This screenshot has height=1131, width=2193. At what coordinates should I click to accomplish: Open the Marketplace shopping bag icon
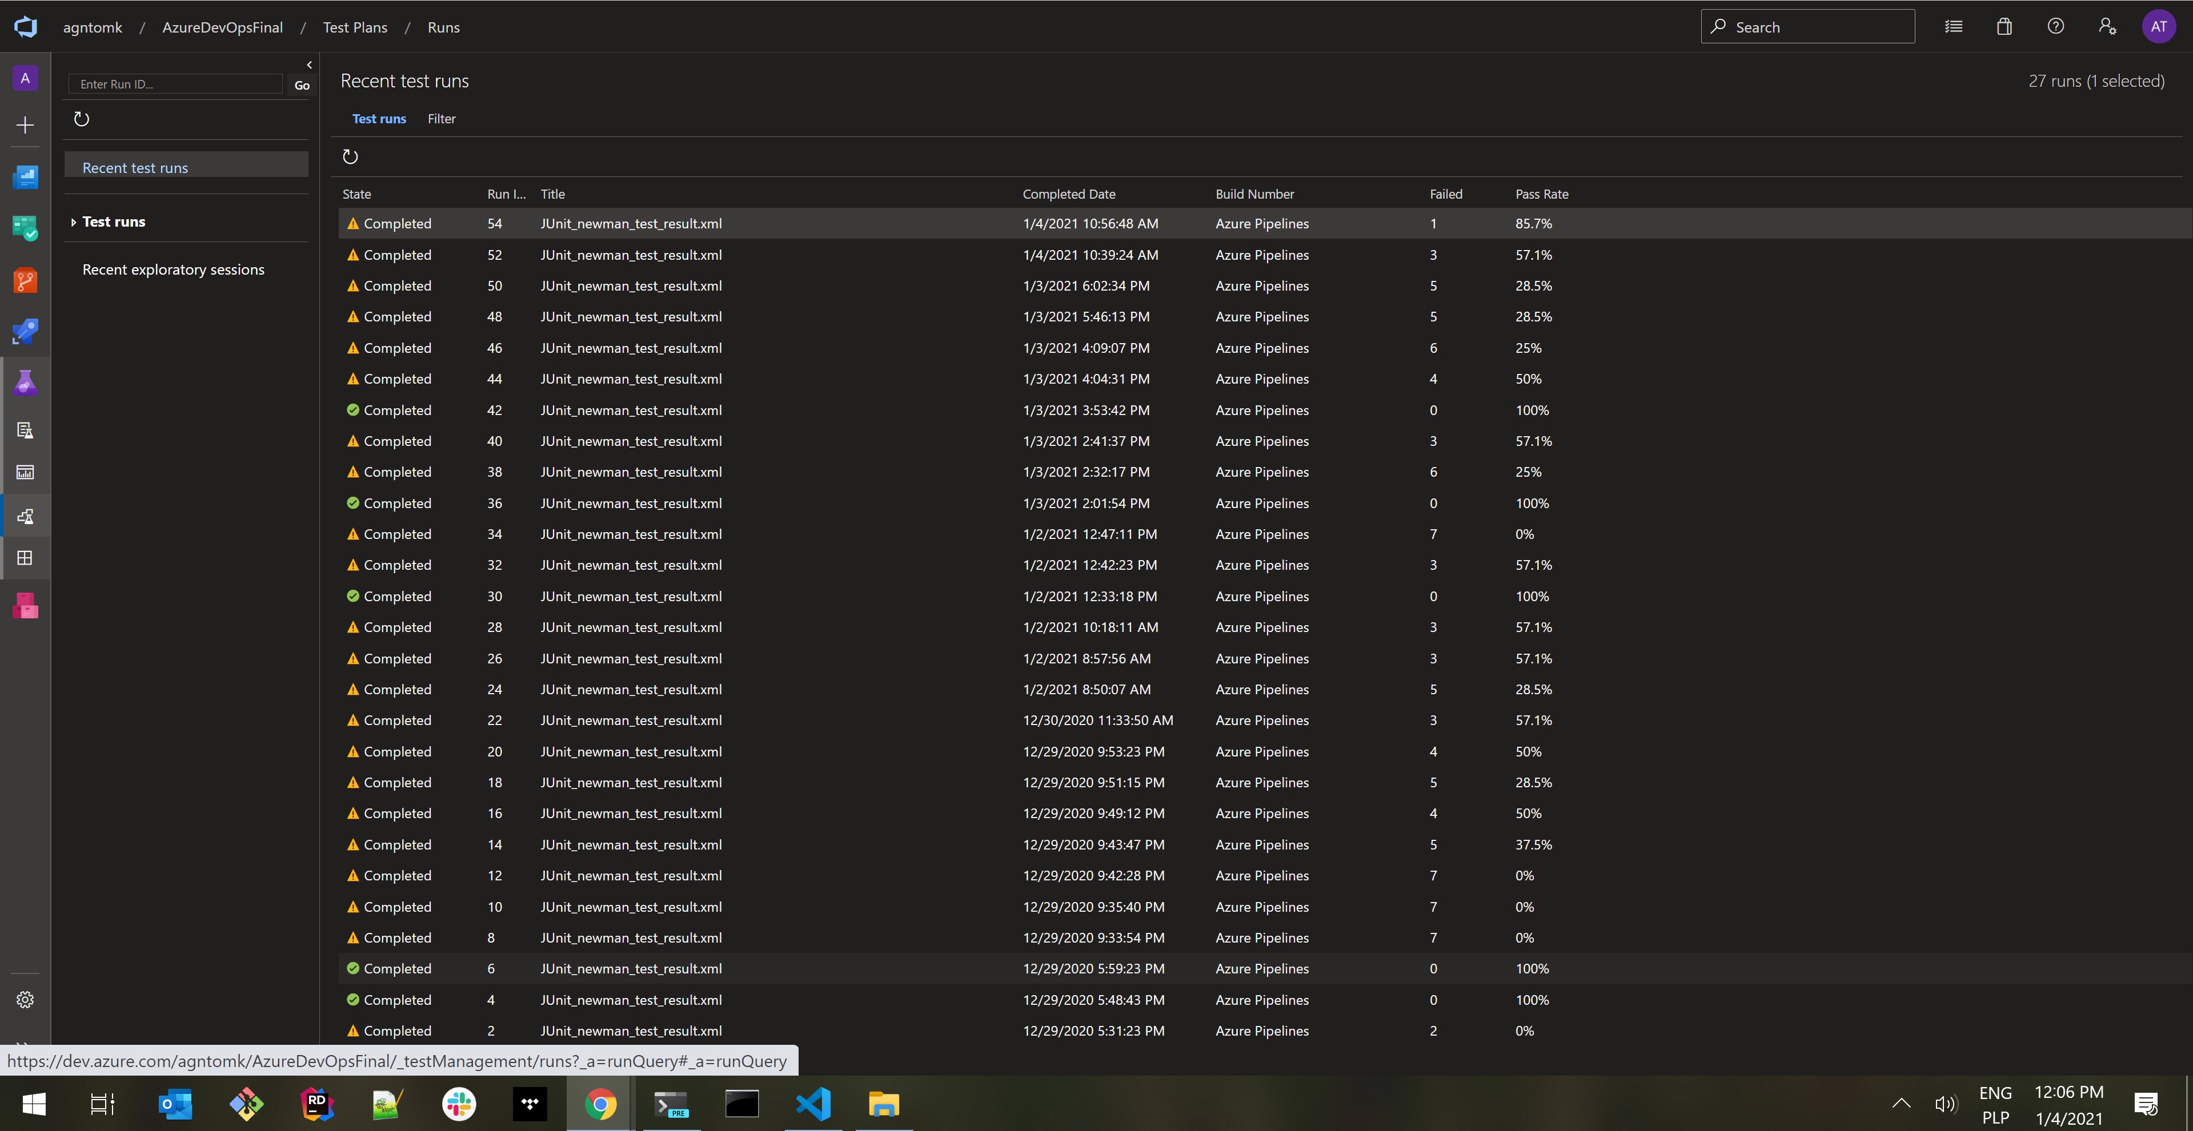[2004, 26]
